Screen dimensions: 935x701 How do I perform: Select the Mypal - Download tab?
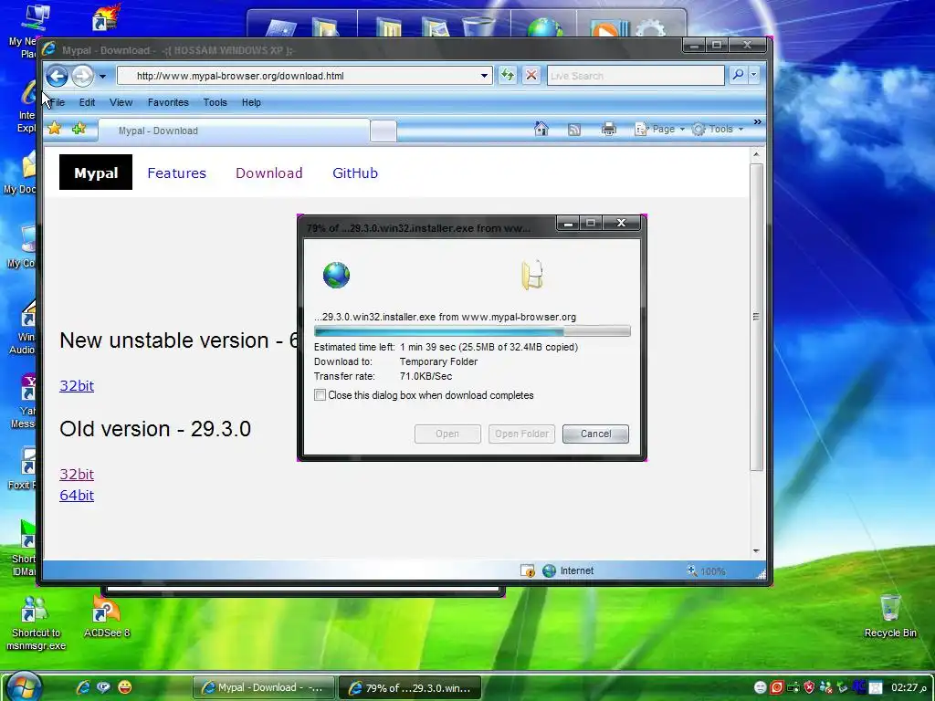(x=234, y=131)
